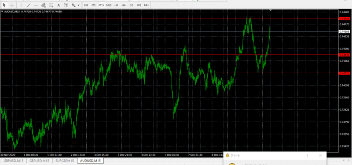Pick the trendline drawing tool
The height and width of the screenshot is (165, 352).
(29, 5)
